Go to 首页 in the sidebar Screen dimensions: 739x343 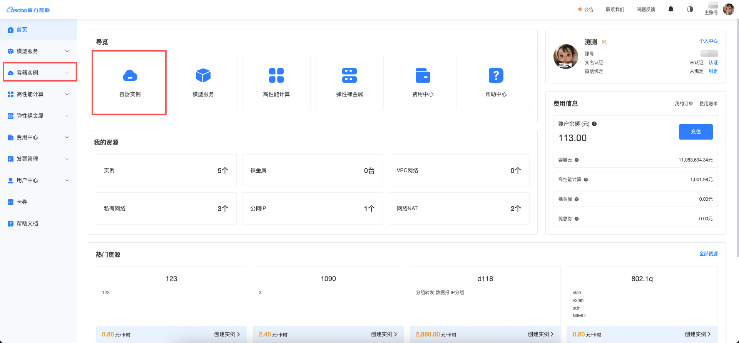pos(38,30)
